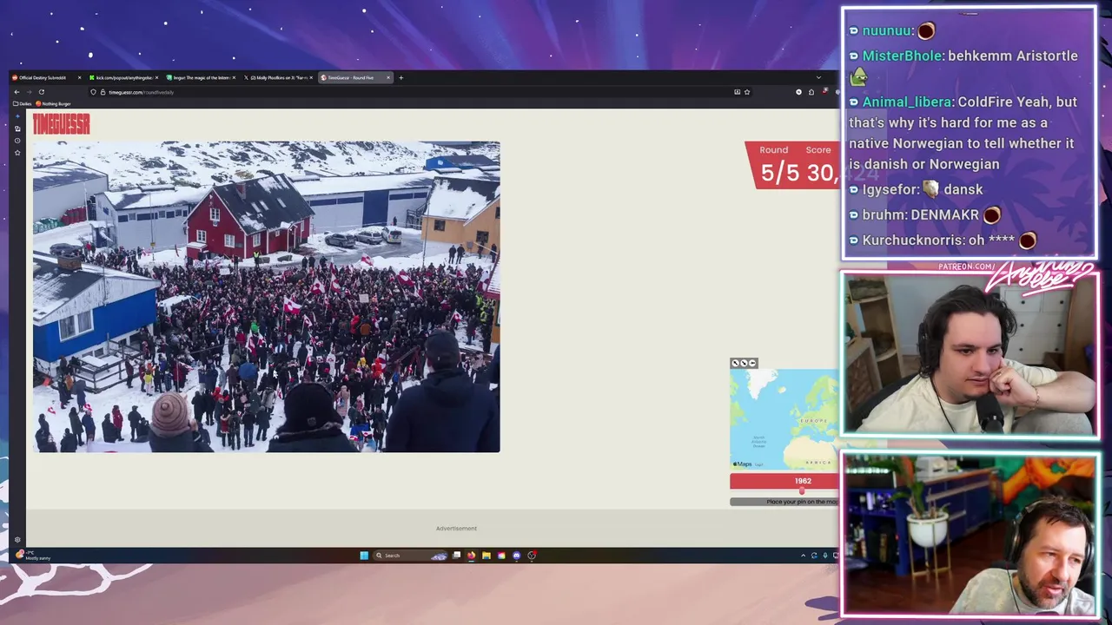Open history clock icon in sidebar
Viewport: 1112px width, 625px height.
[17, 141]
